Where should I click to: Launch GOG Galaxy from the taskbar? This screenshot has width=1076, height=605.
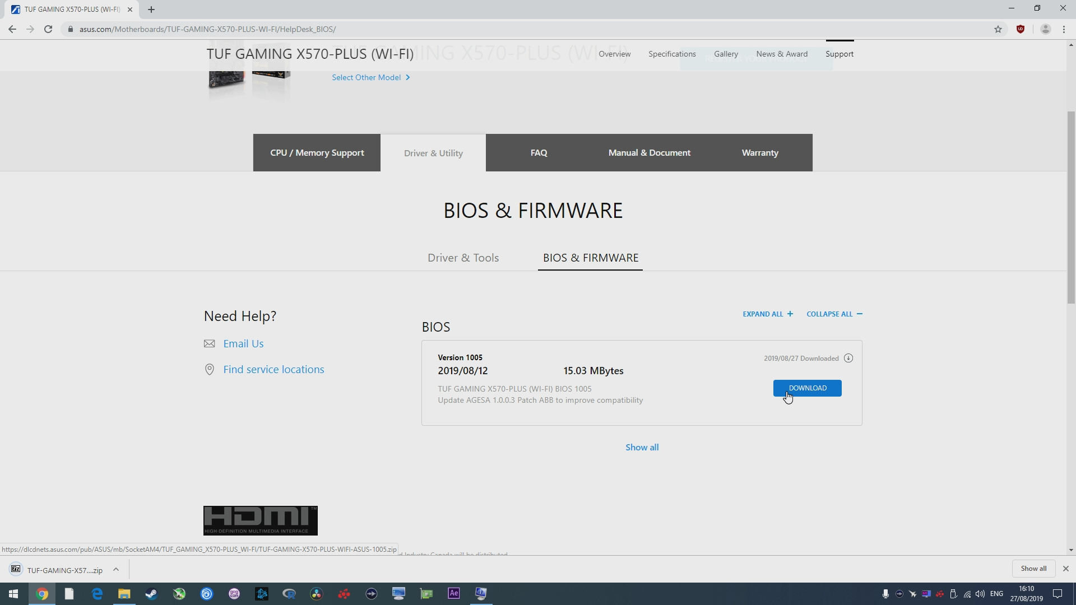[234, 594]
